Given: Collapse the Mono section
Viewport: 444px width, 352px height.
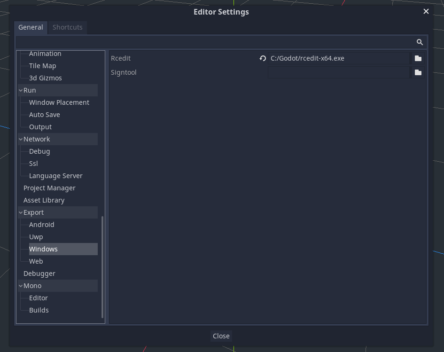Looking at the screenshot, I should (x=20, y=285).
